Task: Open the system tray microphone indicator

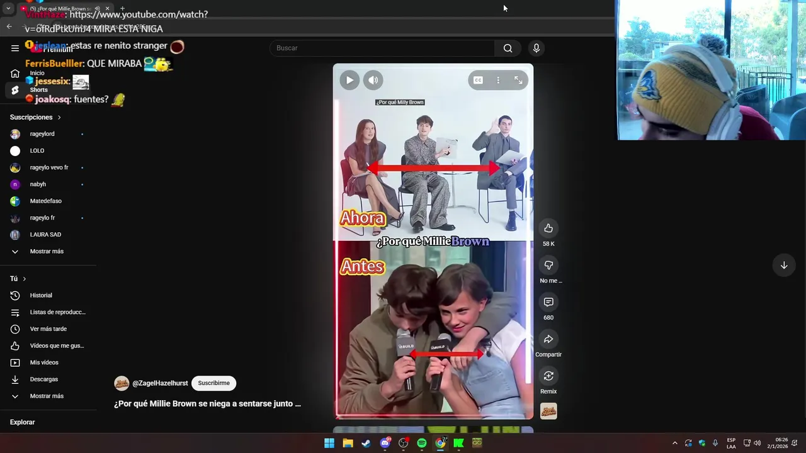Action: [x=715, y=443]
